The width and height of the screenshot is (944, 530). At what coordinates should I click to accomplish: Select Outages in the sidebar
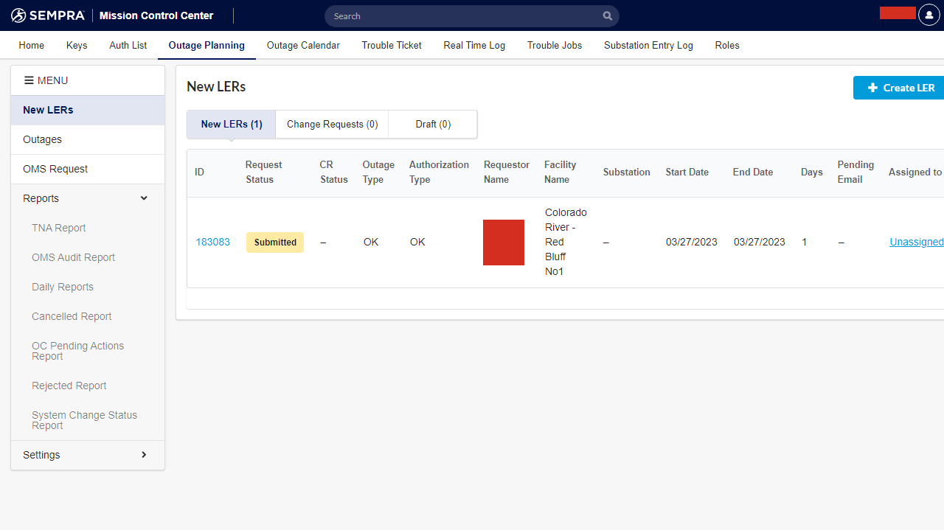(43, 139)
